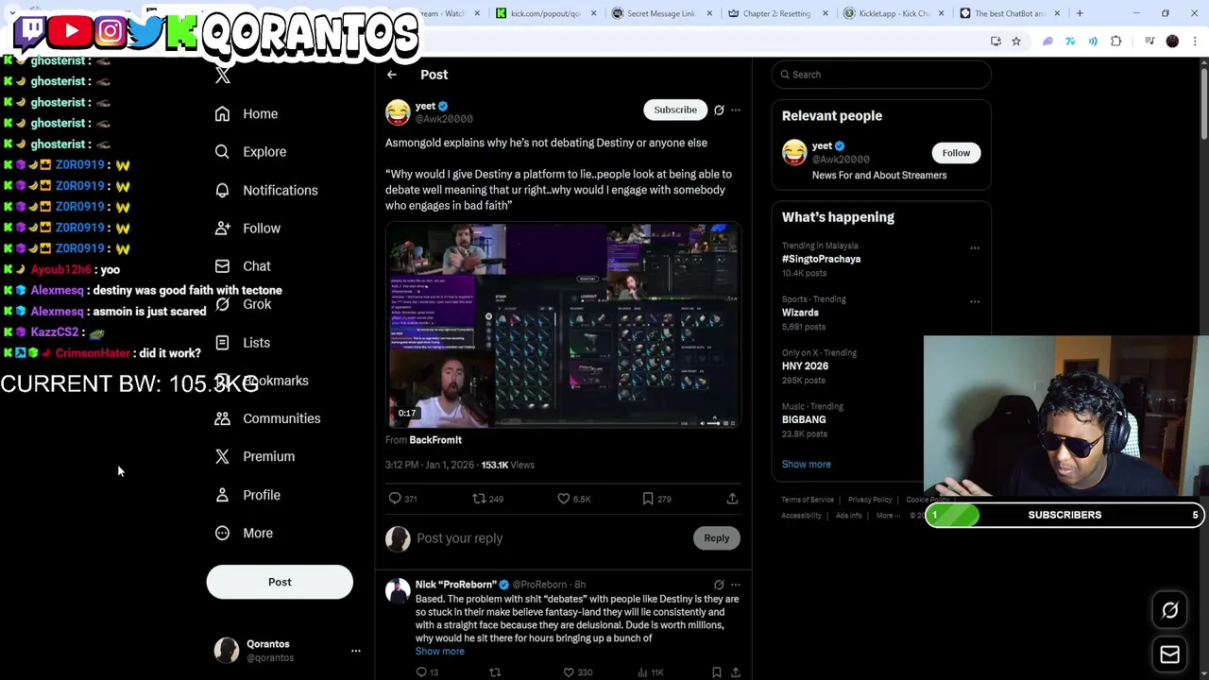
Task: Open a new browser tab
Action: [x=1080, y=13]
